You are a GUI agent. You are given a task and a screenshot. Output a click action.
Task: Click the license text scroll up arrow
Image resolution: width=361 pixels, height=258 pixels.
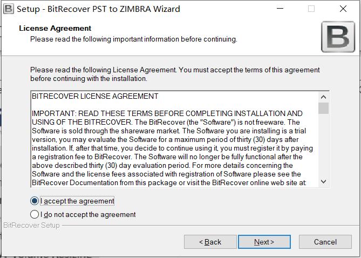coord(323,97)
